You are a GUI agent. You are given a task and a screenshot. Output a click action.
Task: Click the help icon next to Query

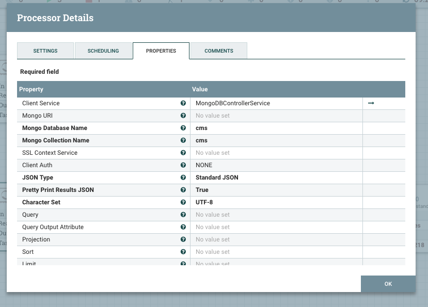pyautogui.click(x=183, y=215)
